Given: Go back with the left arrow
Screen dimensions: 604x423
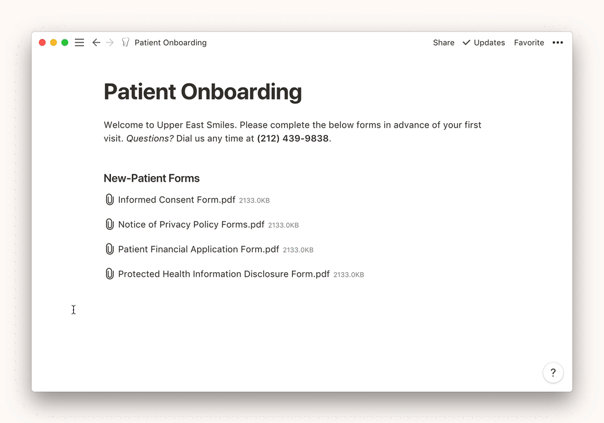Looking at the screenshot, I should coord(96,43).
